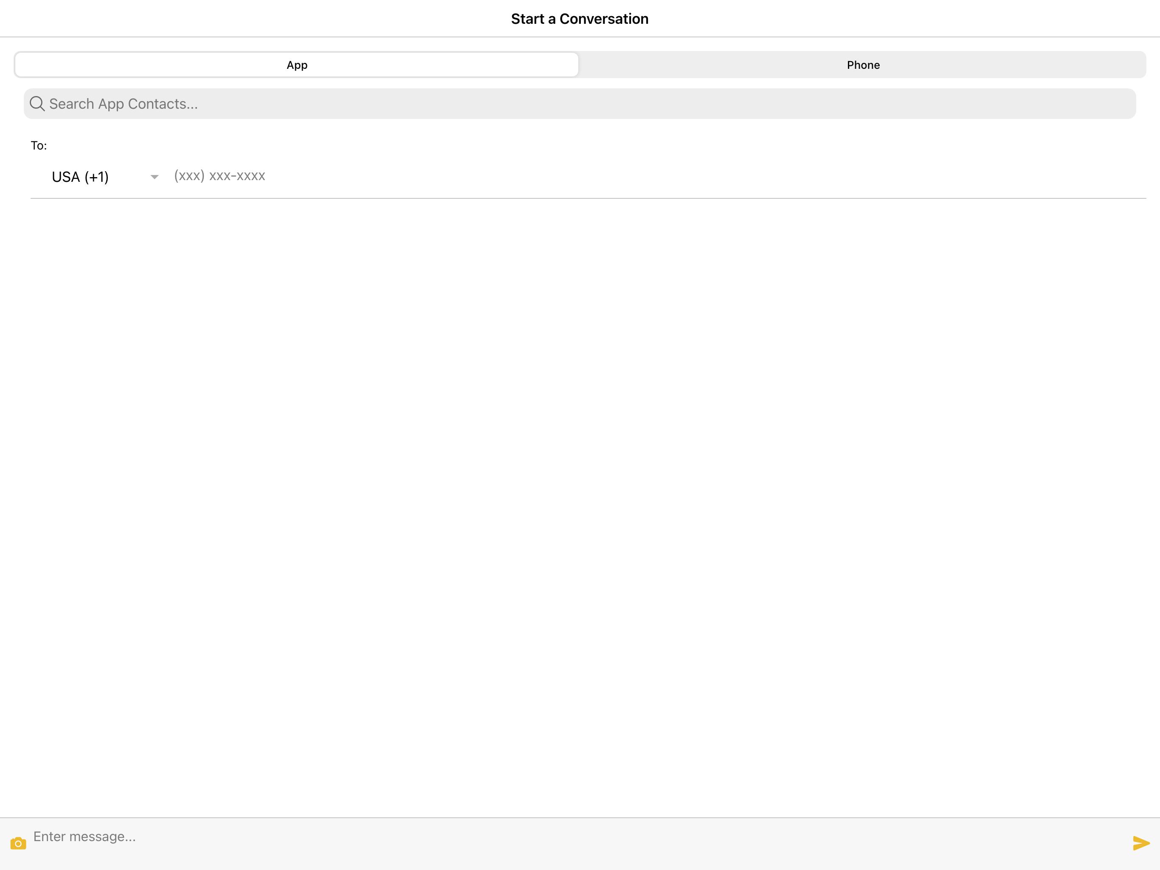Screen dimensions: 1160x870
Task: Click the Search App Contacts field
Action: pos(580,103)
